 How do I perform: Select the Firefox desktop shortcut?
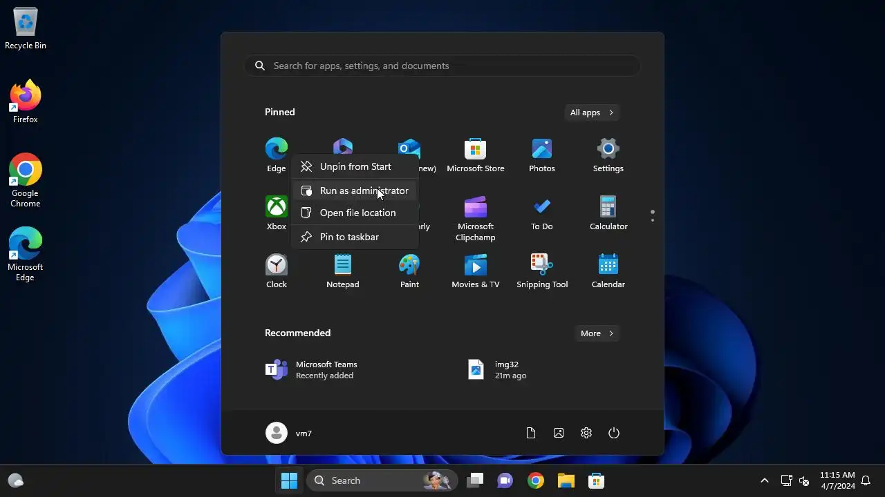coord(26,102)
